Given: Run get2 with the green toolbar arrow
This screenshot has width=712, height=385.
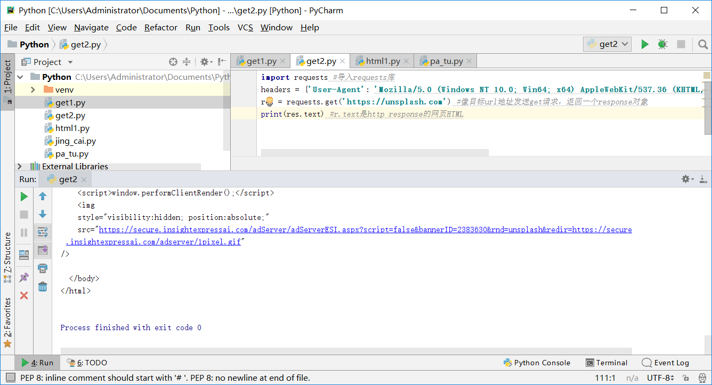Looking at the screenshot, I should 645,44.
